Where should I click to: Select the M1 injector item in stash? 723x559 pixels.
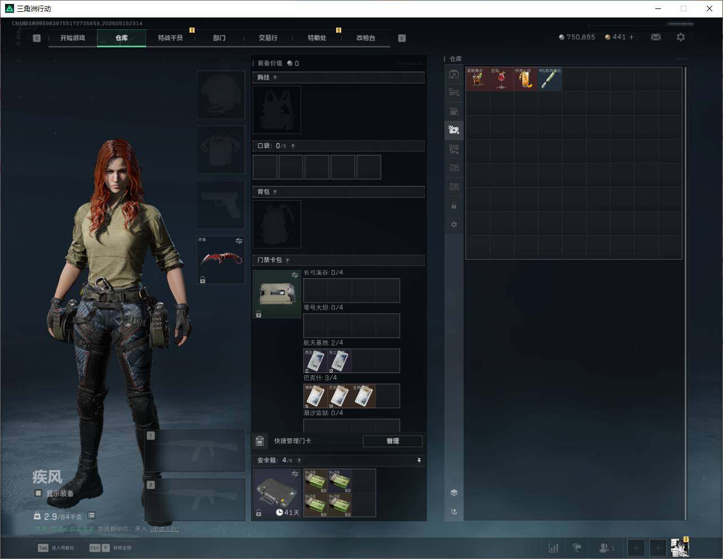pos(550,79)
